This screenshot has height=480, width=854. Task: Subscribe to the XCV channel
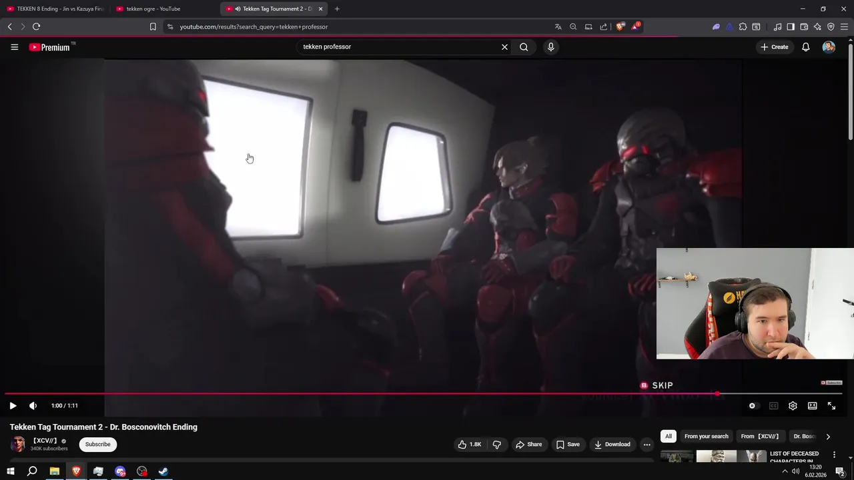(x=98, y=444)
